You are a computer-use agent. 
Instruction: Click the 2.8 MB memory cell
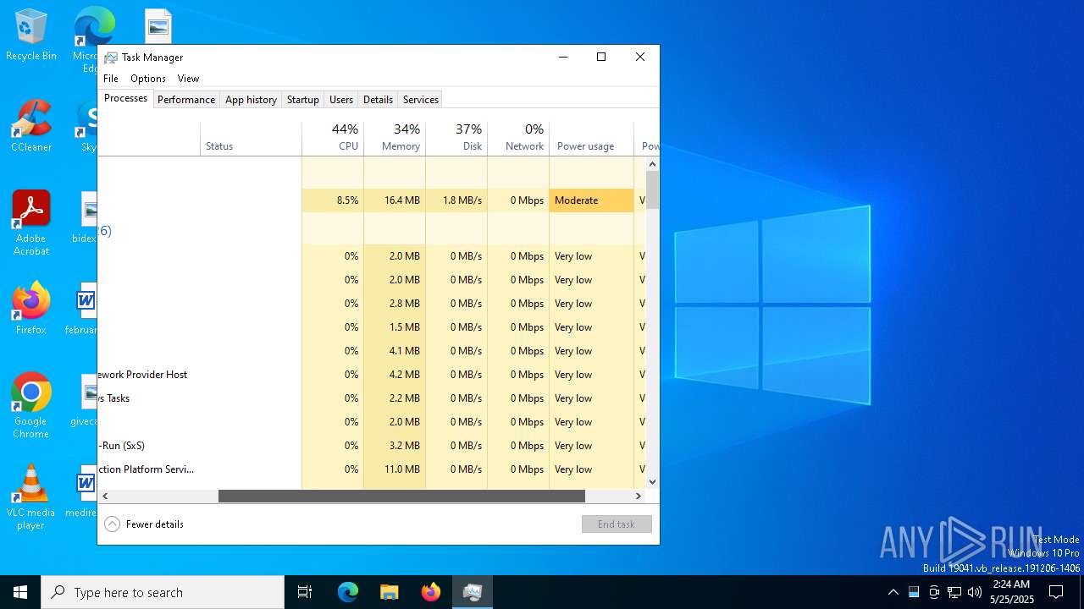[395, 304]
